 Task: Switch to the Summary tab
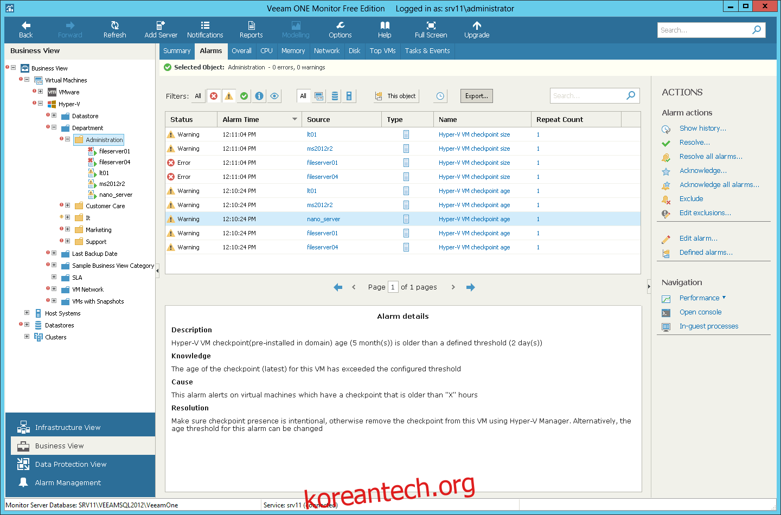click(x=177, y=51)
